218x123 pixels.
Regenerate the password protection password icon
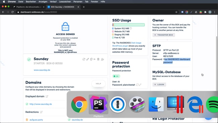pyautogui.click(x=137, y=85)
